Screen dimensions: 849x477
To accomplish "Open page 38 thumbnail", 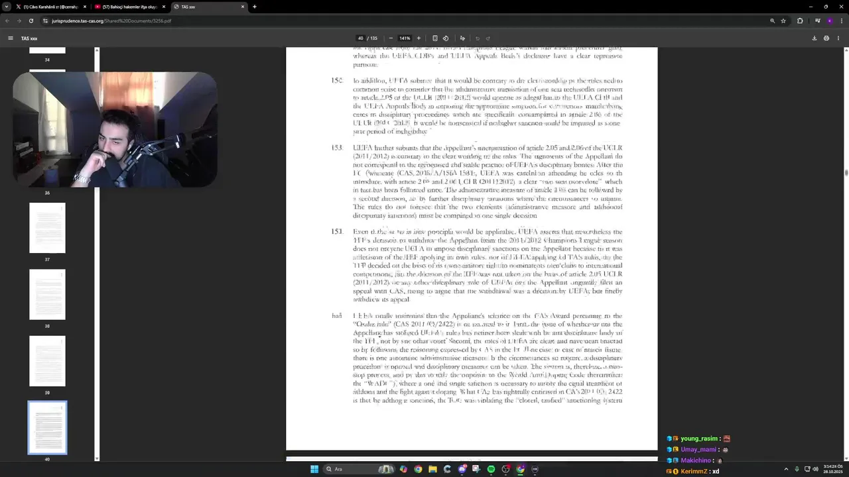I will 47,294.
